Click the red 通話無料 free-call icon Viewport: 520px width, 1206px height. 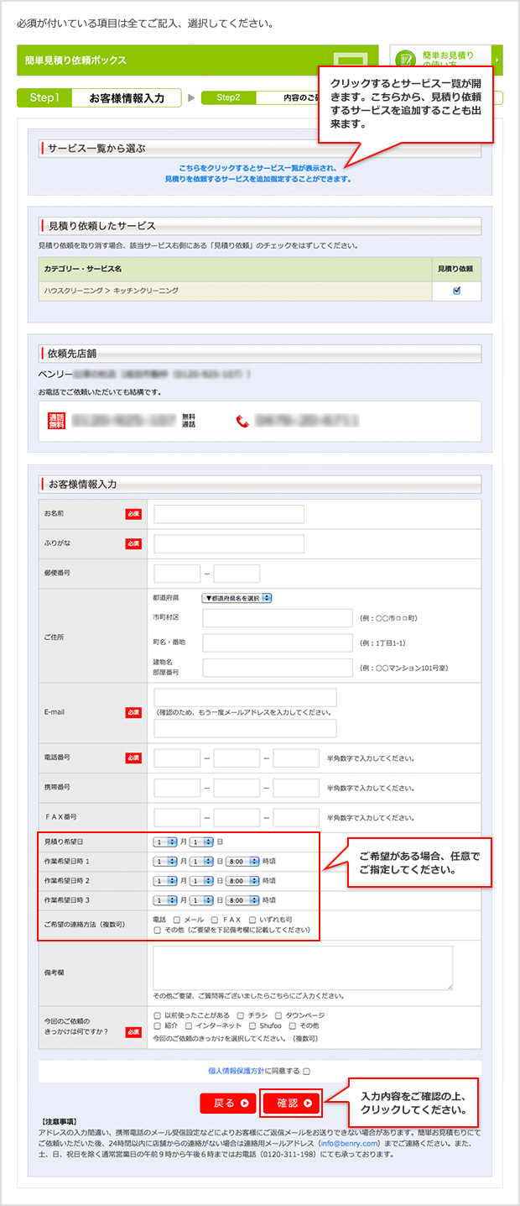[x=57, y=421]
